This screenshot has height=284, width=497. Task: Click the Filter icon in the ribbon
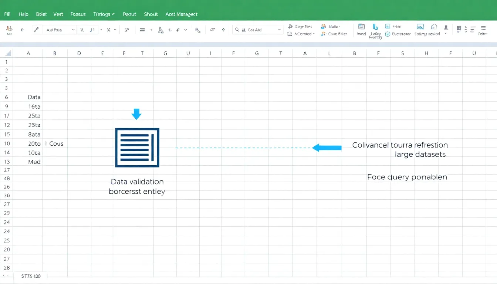click(388, 27)
